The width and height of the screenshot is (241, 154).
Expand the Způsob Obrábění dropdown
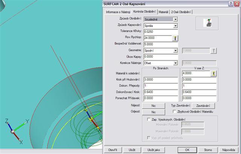click(175, 19)
